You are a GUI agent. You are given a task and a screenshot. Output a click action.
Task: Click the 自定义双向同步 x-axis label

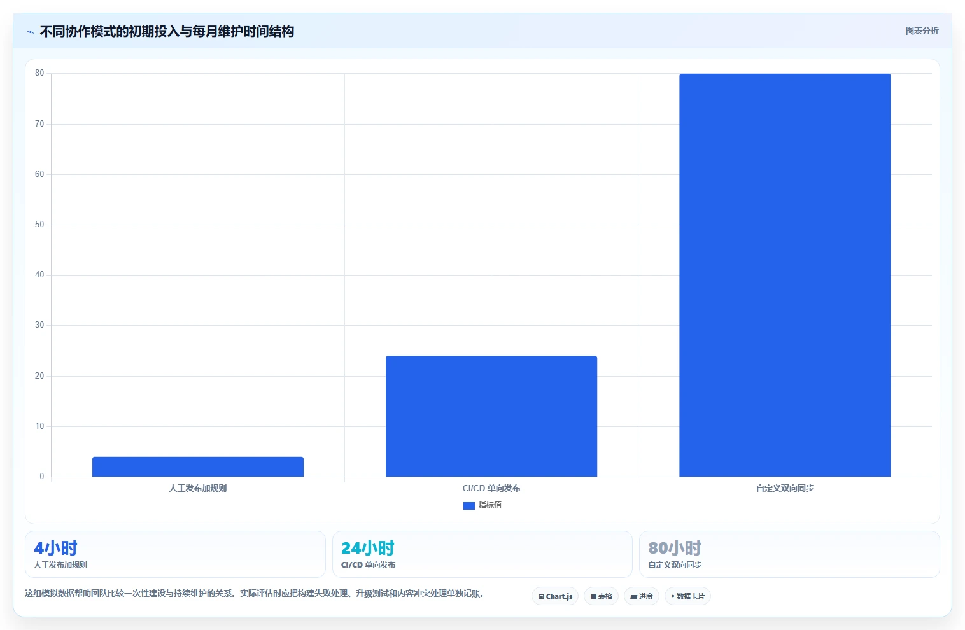pos(785,488)
